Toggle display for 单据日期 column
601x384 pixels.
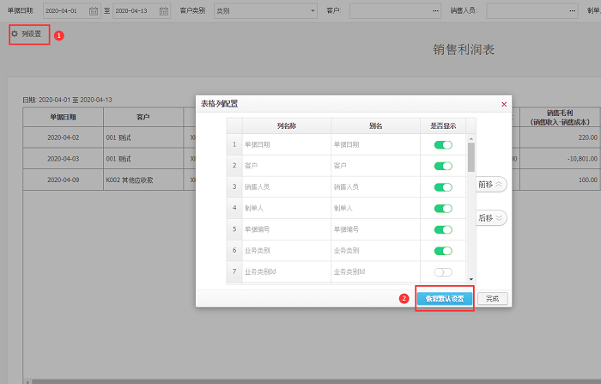(x=443, y=144)
